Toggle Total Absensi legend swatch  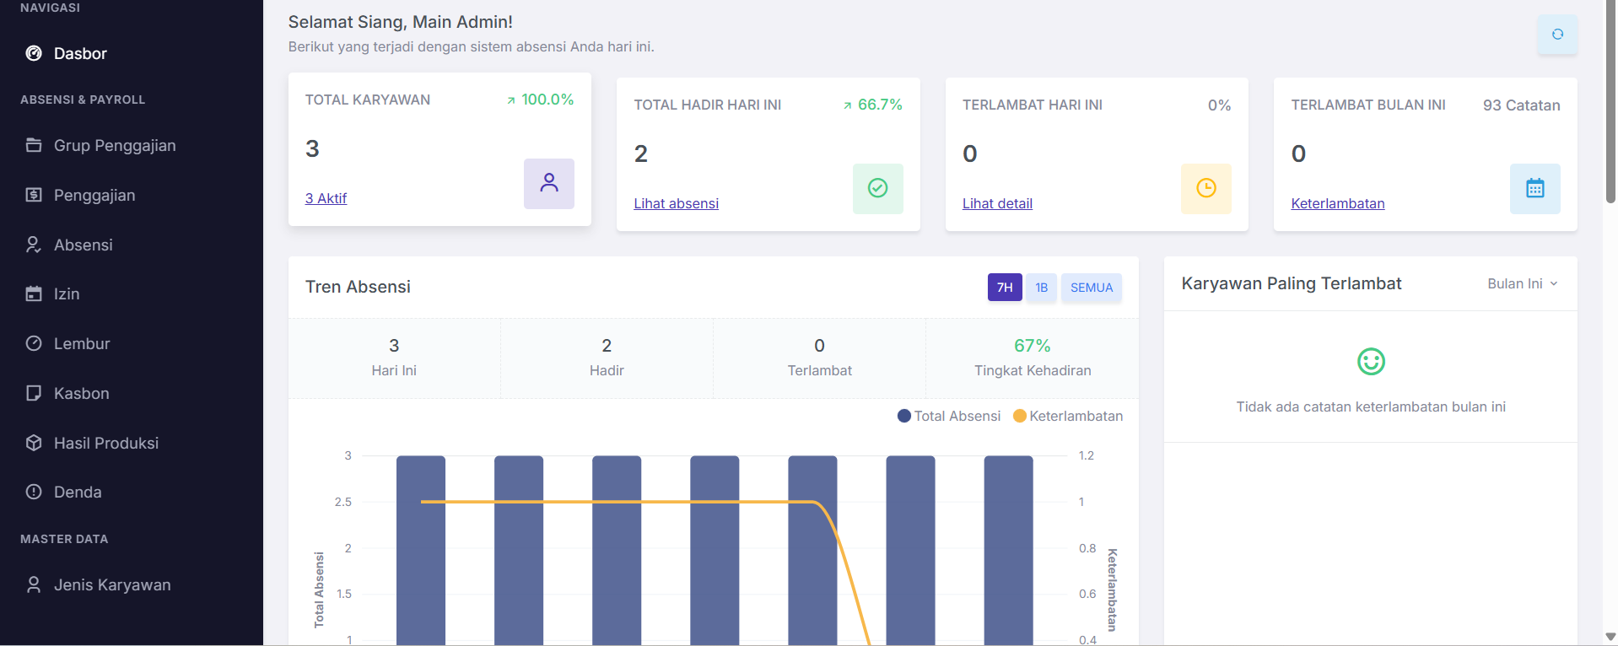(904, 416)
